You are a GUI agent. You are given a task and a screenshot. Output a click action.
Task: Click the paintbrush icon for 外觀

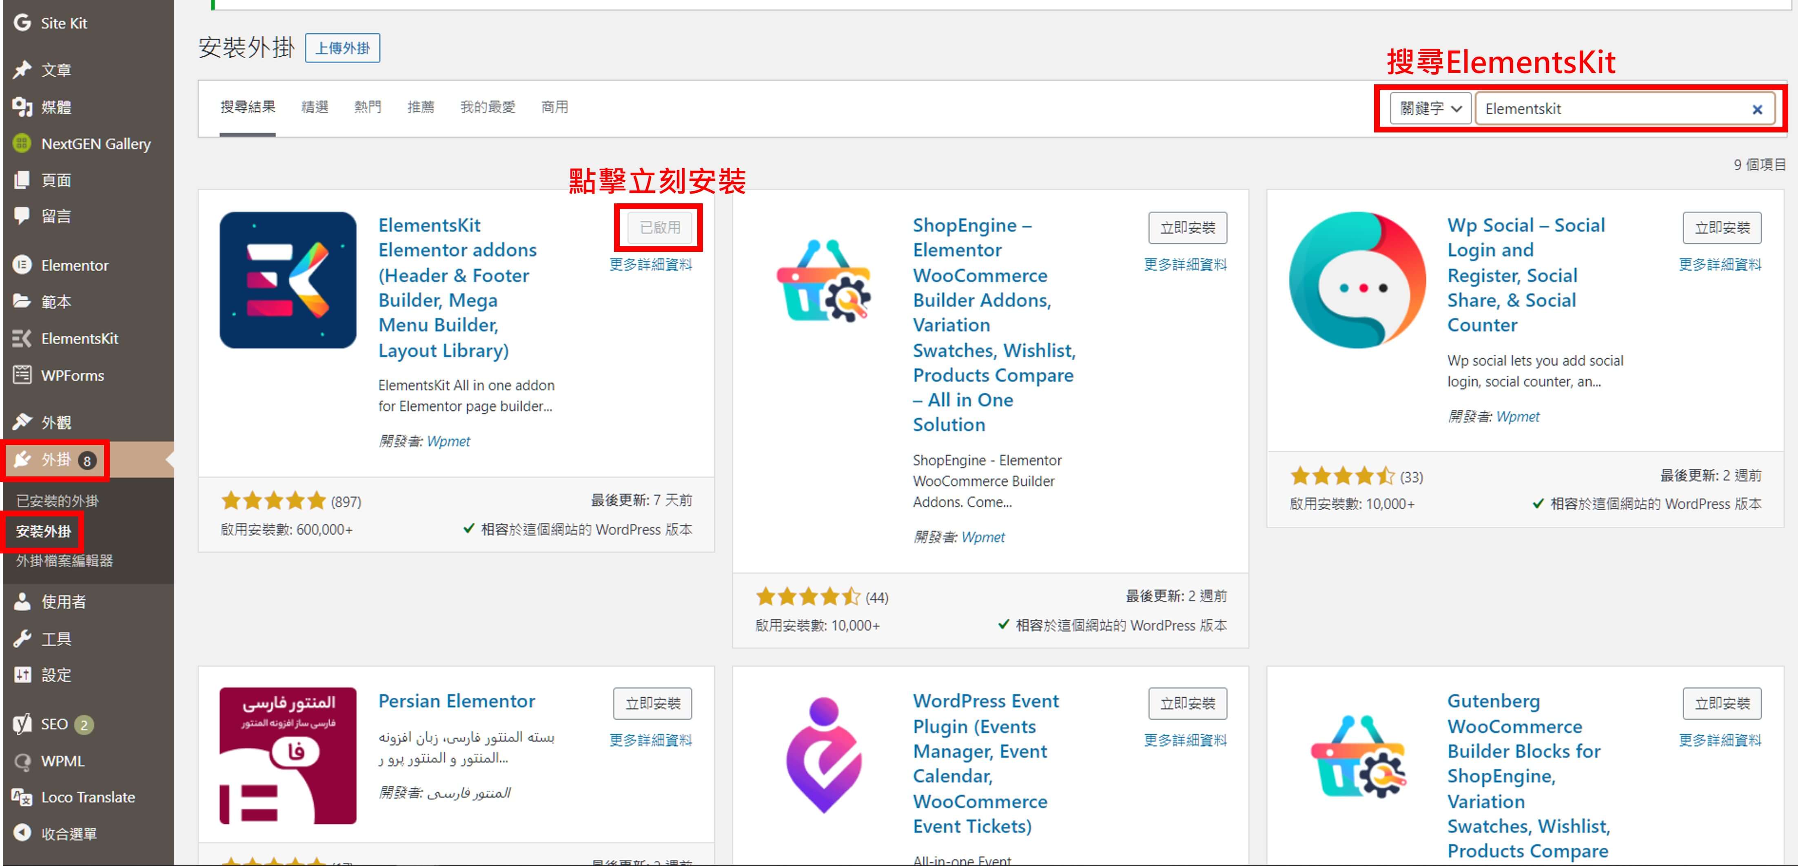tap(22, 422)
